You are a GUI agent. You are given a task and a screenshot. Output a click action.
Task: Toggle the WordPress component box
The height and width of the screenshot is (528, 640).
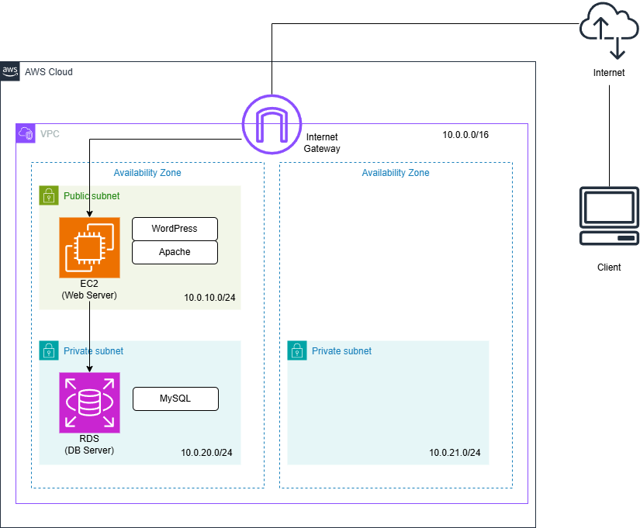click(x=175, y=229)
